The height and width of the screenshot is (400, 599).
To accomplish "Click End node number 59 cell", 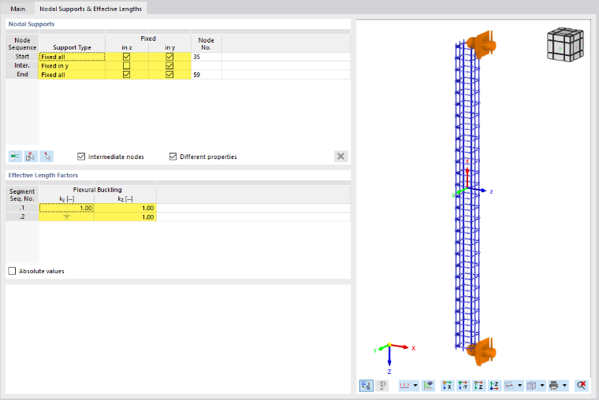I will click(206, 75).
